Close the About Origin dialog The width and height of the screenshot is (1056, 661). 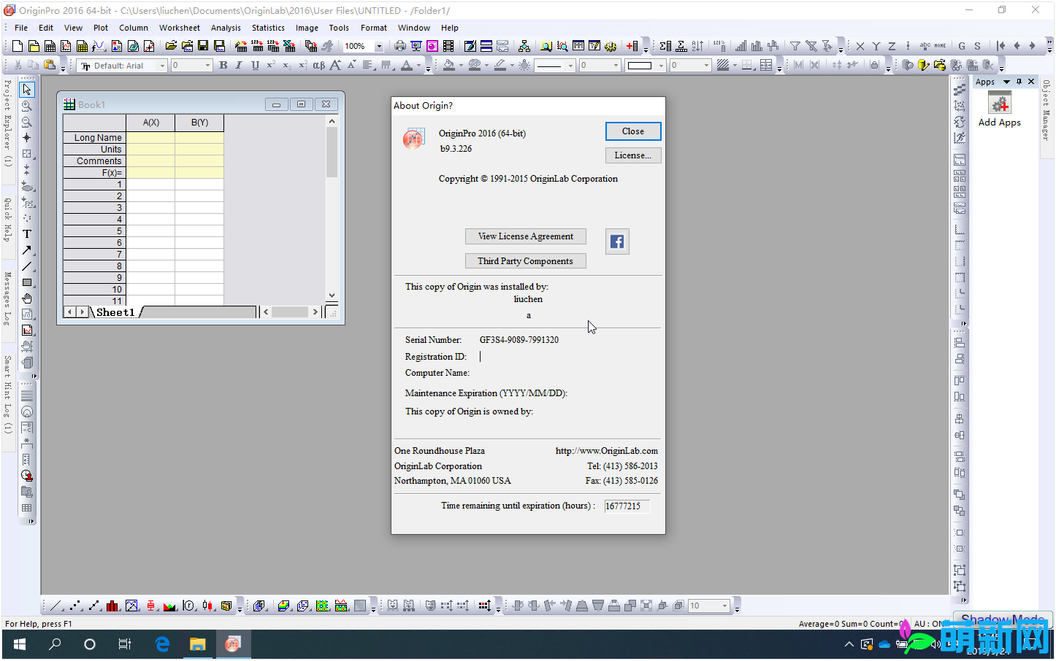633,131
